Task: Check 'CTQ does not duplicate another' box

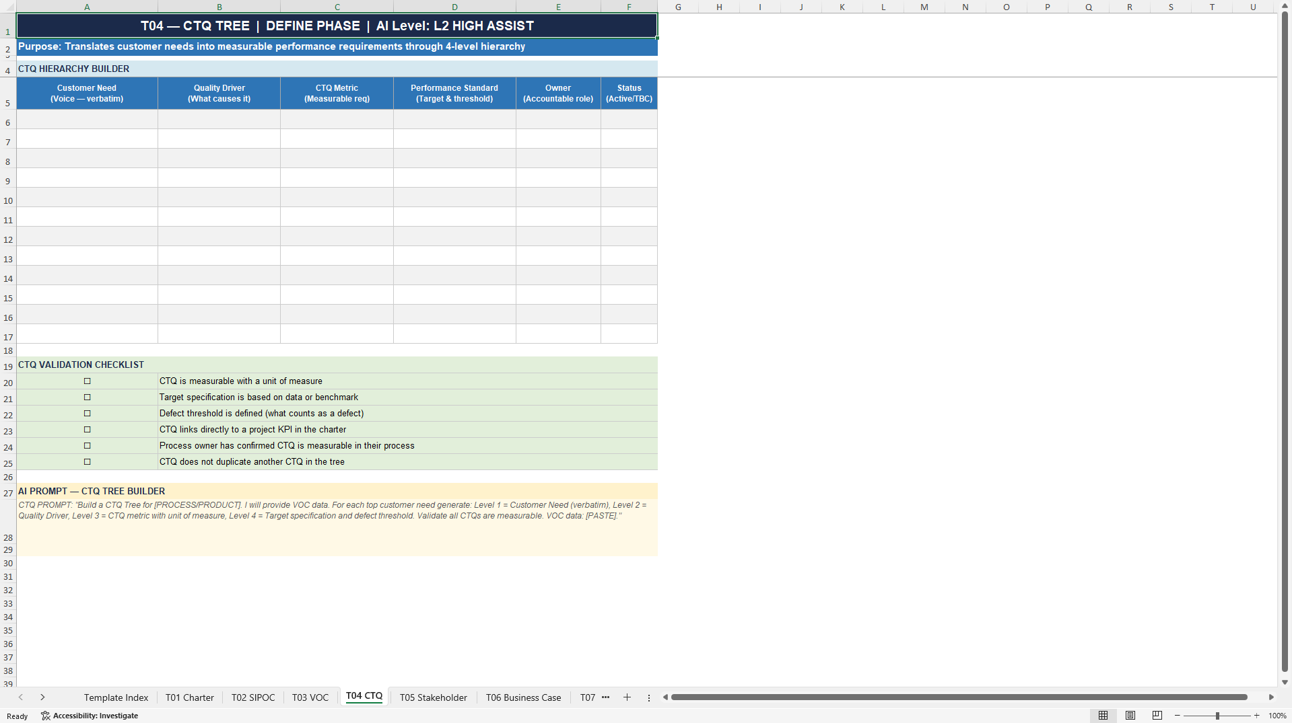Action: (x=87, y=462)
